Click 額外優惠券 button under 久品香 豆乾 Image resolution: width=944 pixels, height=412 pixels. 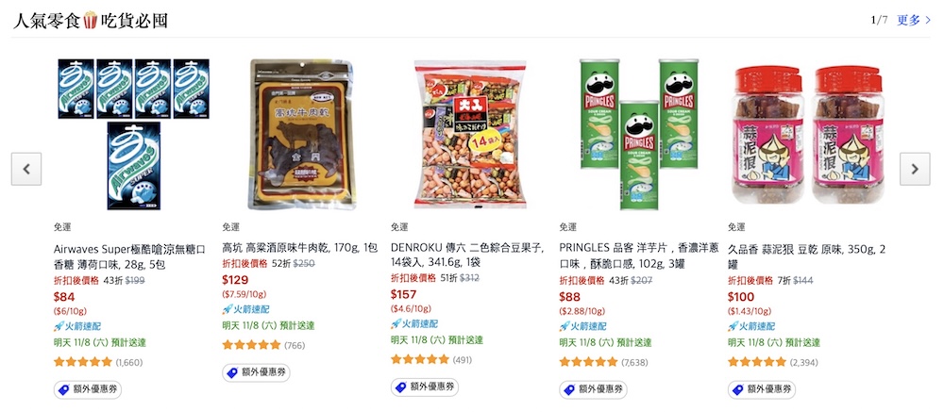click(762, 389)
